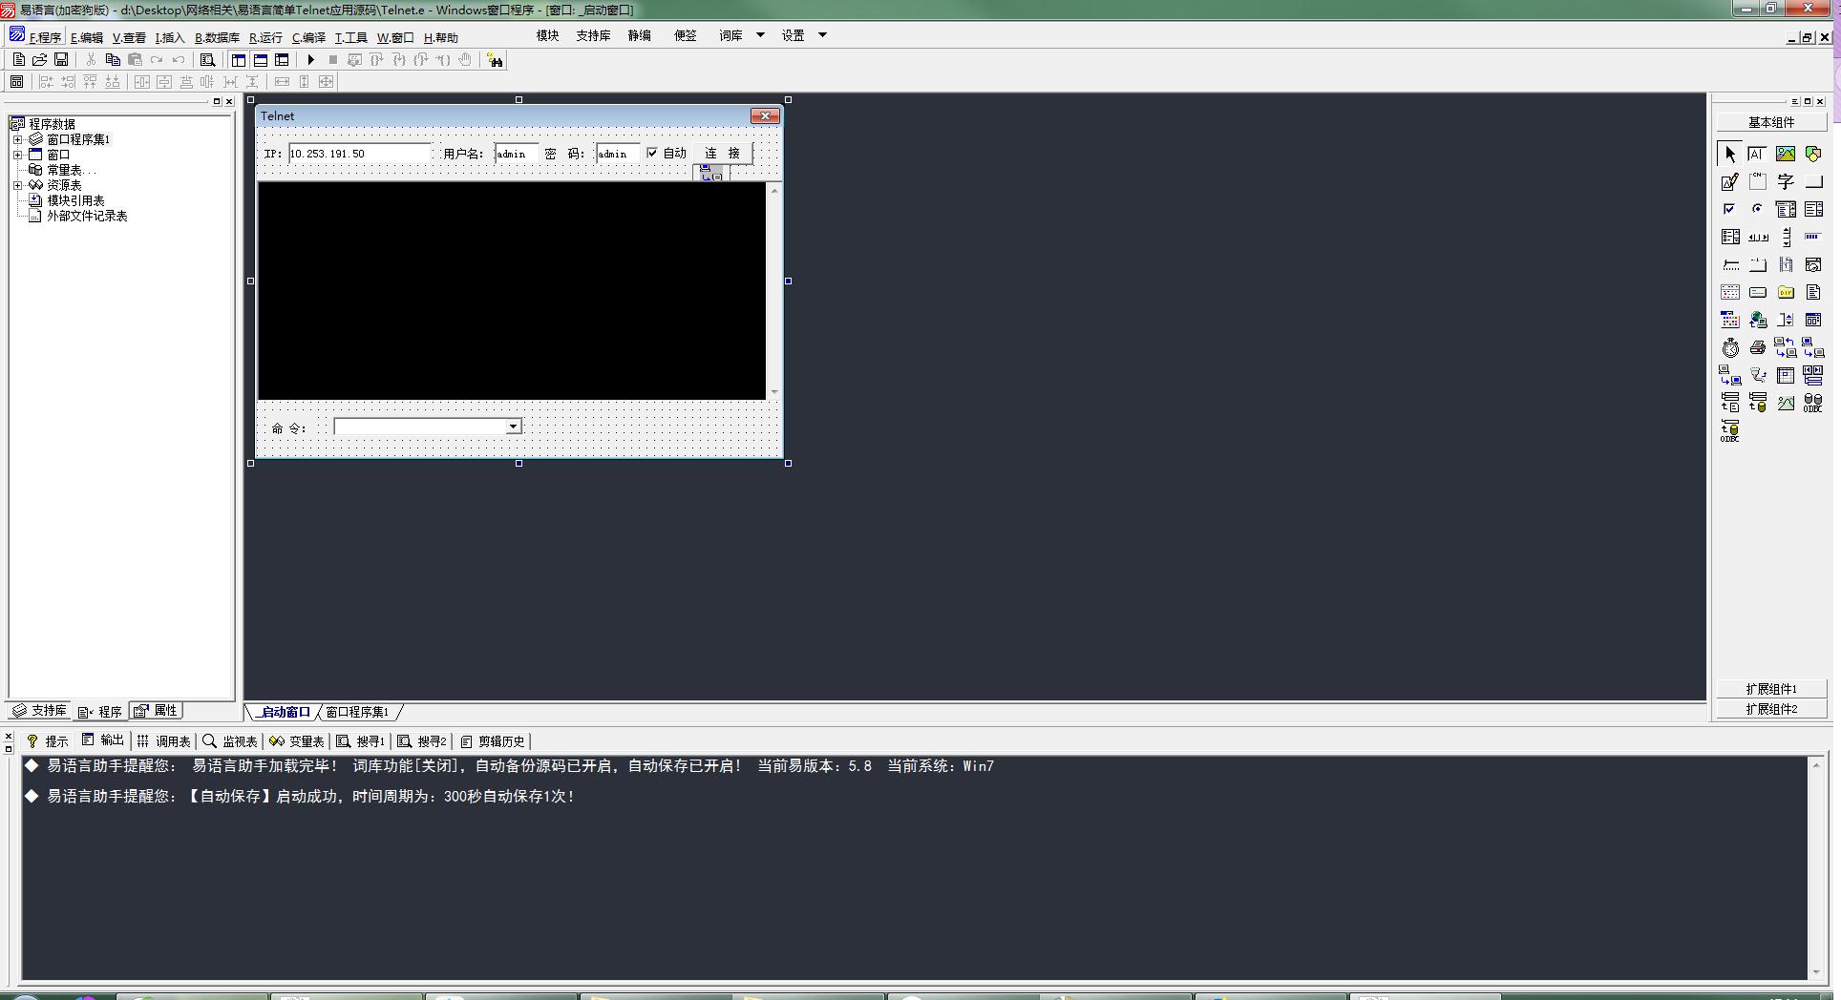The width and height of the screenshot is (1841, 1000).
Task: Switch to the 属性 panel tab
Action: click(x=157, y=711)
